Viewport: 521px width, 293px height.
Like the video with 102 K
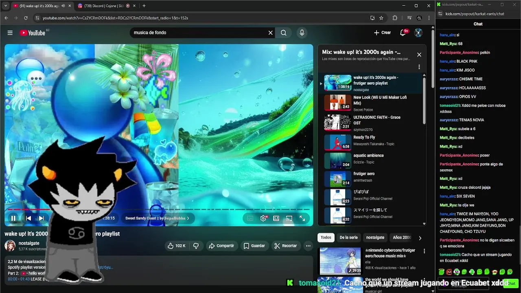(x=176, y=246)
